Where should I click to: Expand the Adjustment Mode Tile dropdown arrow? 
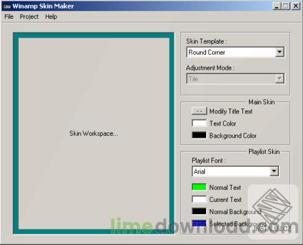[x=279, y=79]
